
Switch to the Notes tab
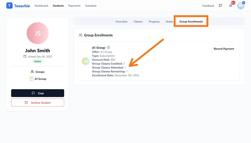pos(169,21)
